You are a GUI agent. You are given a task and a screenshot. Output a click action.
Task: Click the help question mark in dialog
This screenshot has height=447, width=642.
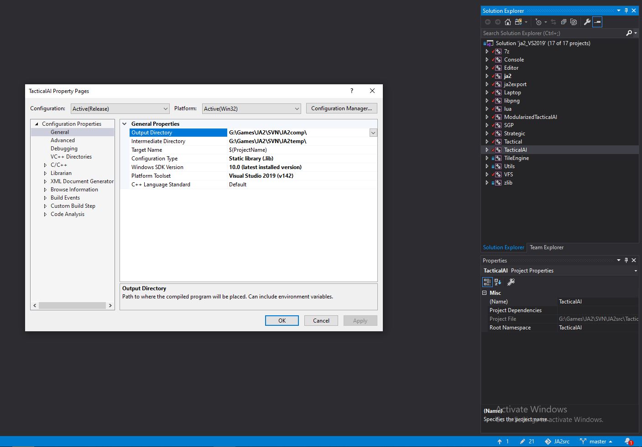click(x=352, y=91)
